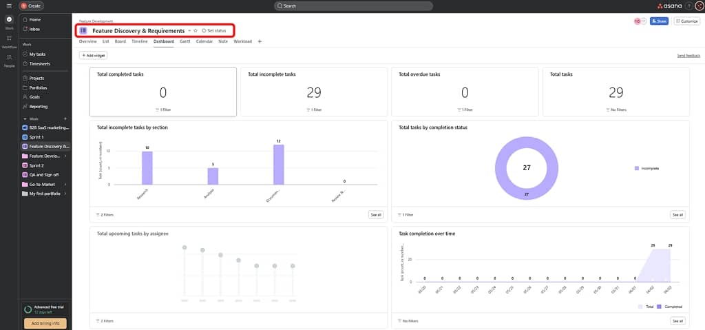705x330 pixels.
Task: Click the free trial progress ring icon
Action: 28,309
